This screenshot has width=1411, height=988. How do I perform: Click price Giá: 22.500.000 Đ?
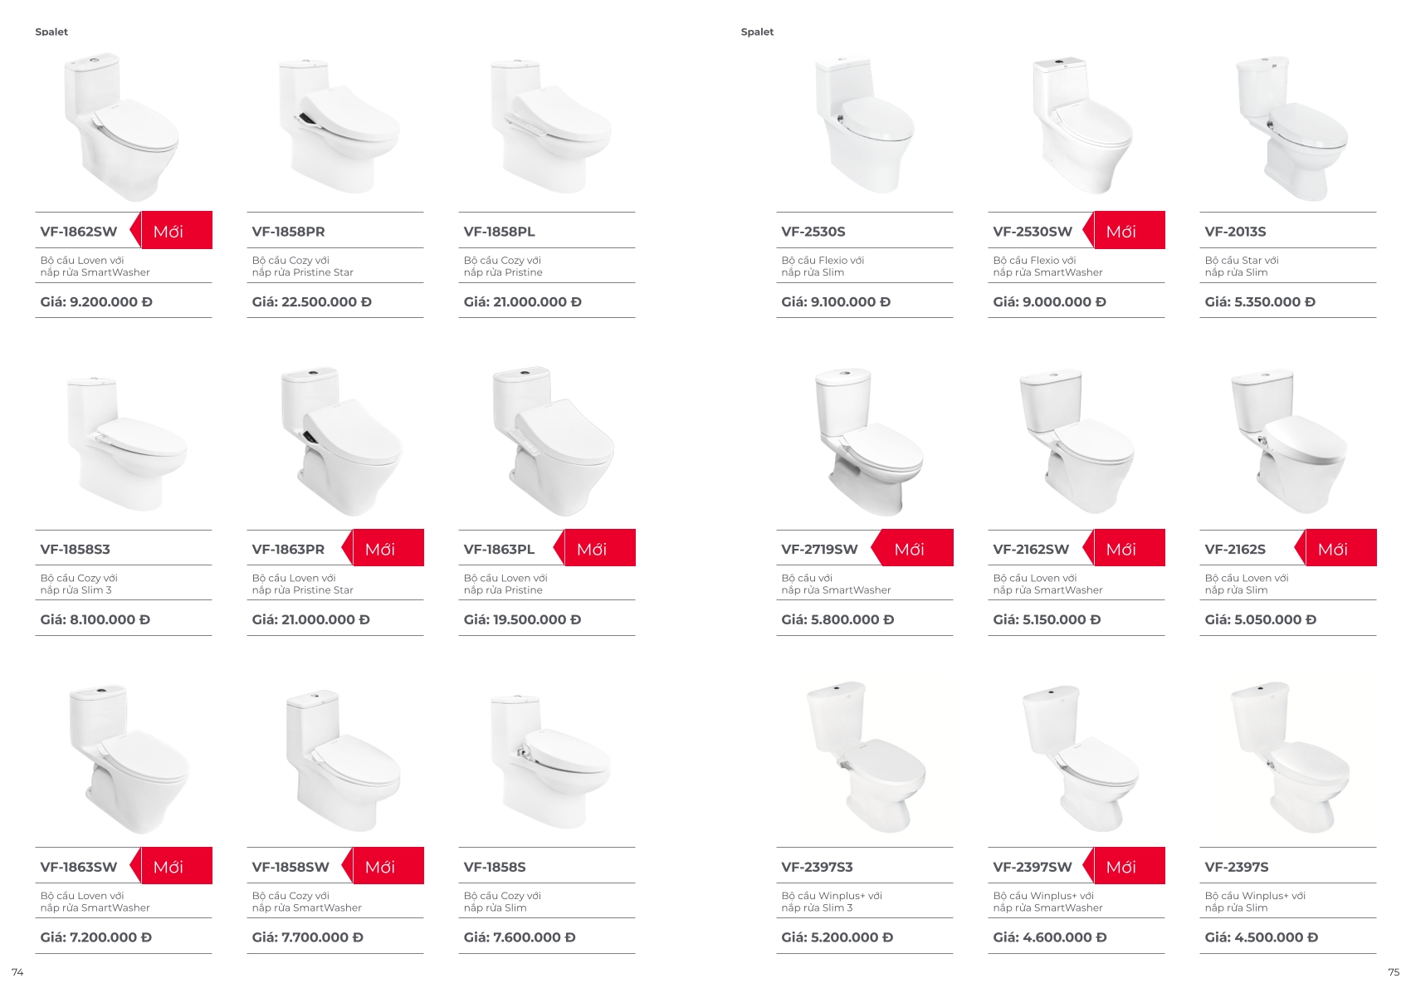point(312,302)
